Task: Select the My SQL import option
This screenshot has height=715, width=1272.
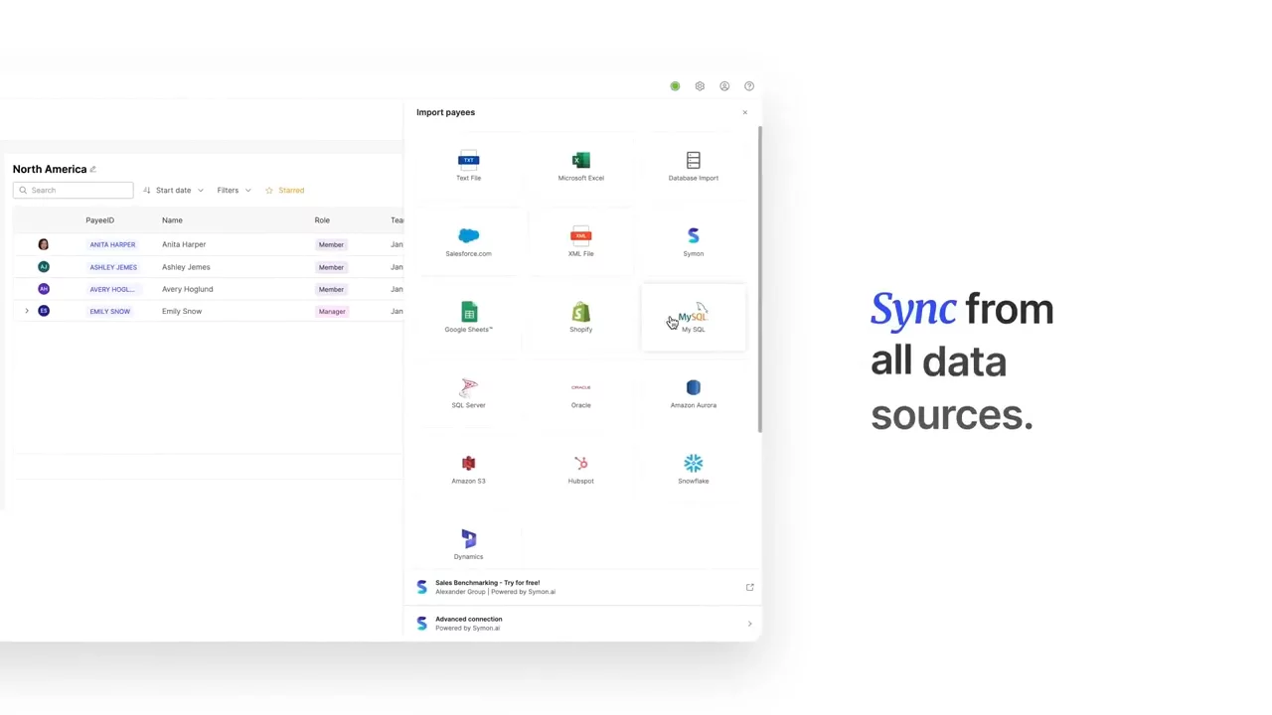Action: click(x=693, y=318)
